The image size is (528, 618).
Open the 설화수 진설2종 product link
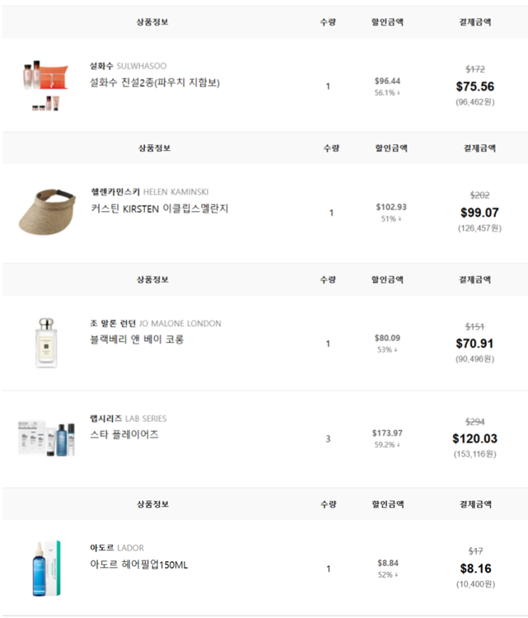click(155, 82)
